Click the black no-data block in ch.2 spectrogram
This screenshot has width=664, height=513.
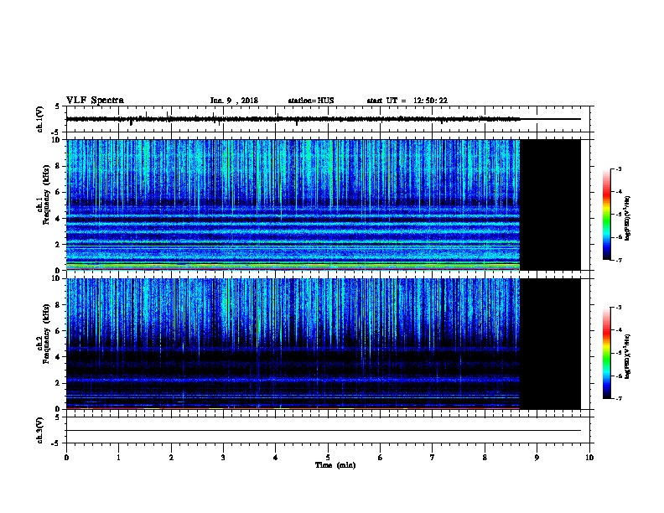[550, 344]
